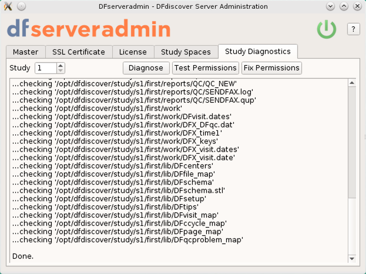
Task: Click the log line ending 'SENDFAX.log'
Action: click(133, 92)
